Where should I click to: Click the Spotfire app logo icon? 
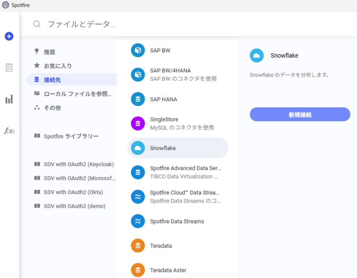6,5
